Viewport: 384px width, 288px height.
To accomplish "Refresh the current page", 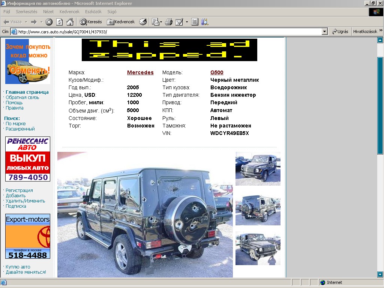I will 60,22.
